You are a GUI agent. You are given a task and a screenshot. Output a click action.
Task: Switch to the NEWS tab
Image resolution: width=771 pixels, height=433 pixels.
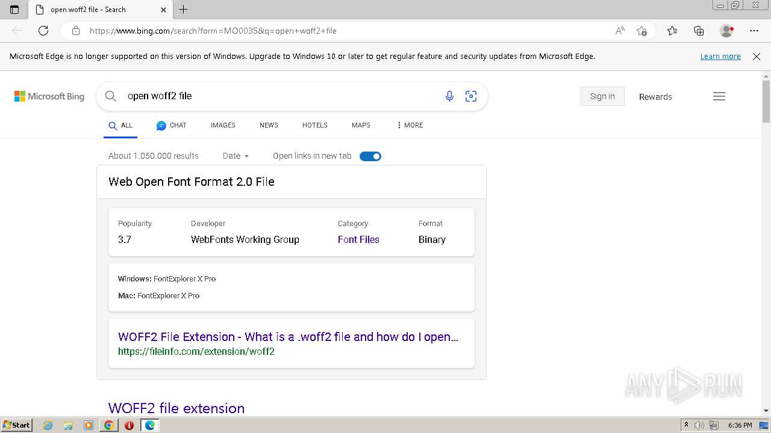(x=269, y=125)
